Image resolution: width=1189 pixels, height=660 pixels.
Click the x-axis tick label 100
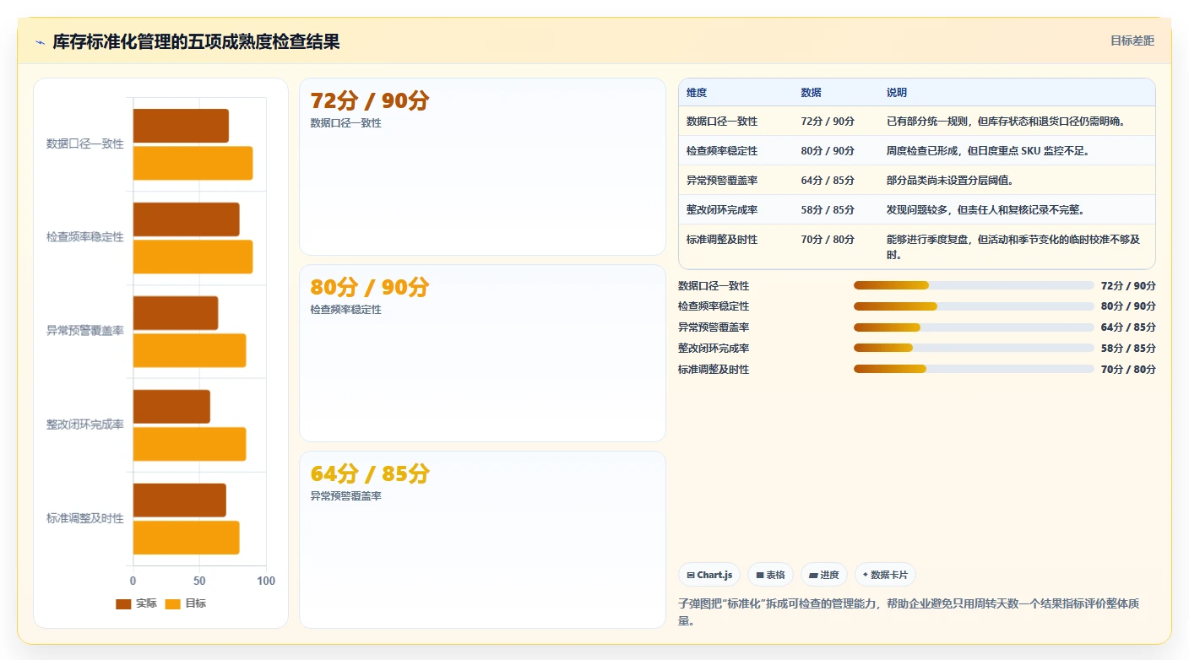(x=266, y=581)
